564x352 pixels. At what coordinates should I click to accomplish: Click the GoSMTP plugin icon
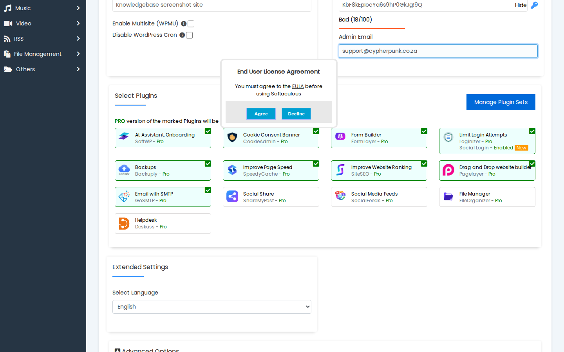[124, 196]
